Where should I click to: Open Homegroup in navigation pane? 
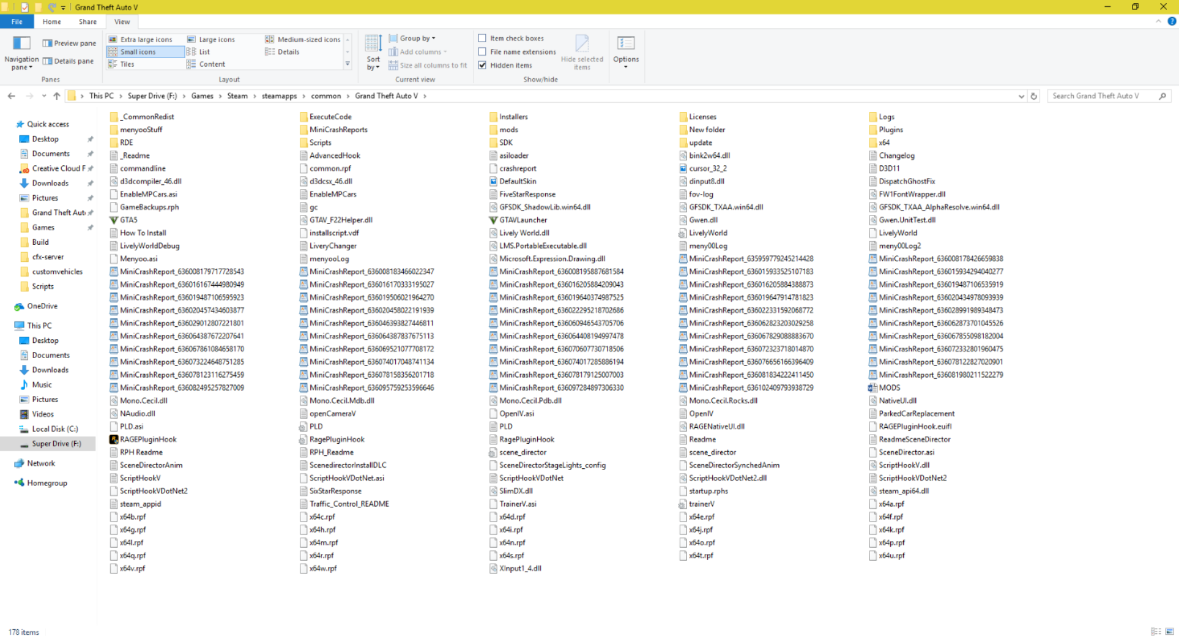[47, 483]
